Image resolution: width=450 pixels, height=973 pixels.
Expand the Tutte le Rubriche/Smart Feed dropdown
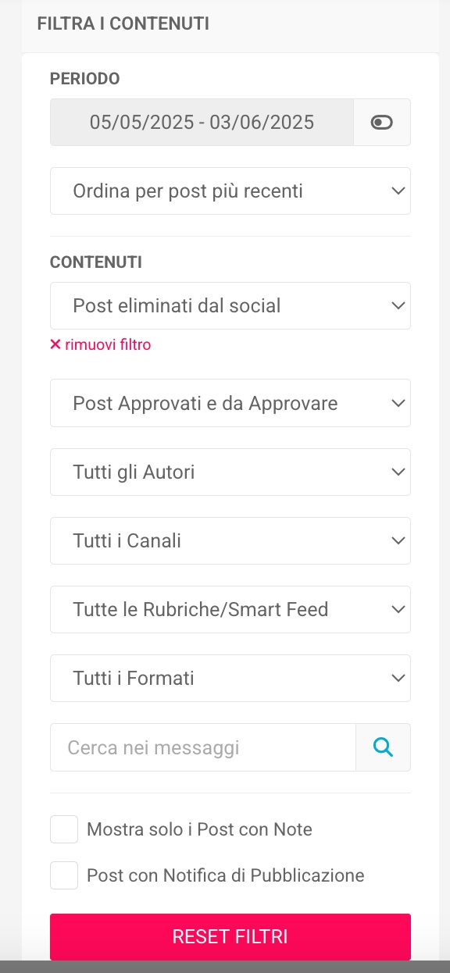tap(230, 609)
